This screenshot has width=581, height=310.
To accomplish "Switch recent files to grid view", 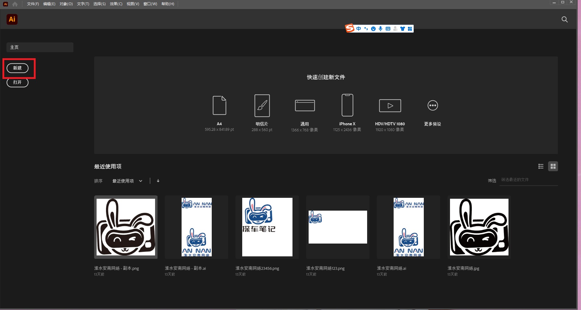I will [553, 166].
